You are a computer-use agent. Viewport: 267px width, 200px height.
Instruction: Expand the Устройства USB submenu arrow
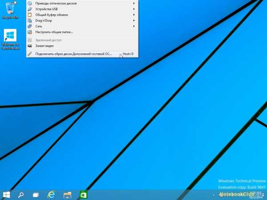(134, 9)
